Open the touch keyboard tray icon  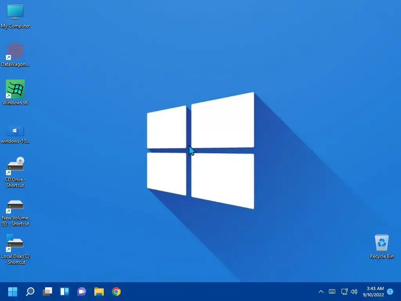pos(332,292)
